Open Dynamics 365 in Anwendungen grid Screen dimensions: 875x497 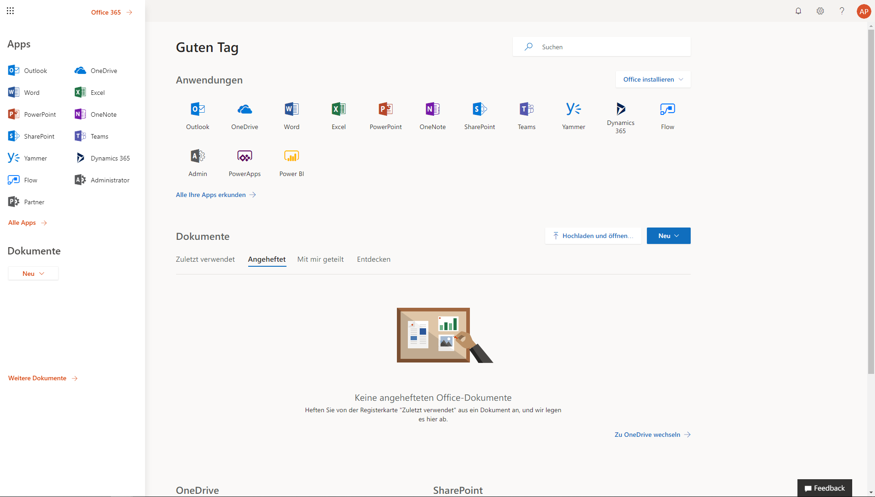coord(620,118)
